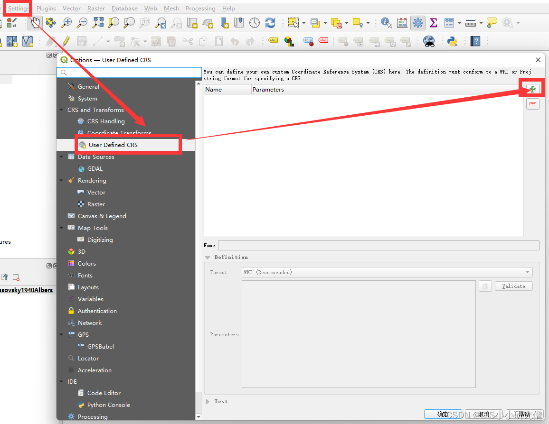Collapse the Rendering tree group
549x424 pixels.
coord(62,180)
